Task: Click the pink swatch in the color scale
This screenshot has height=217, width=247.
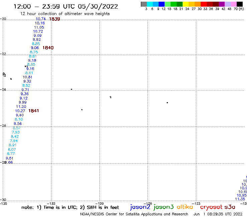Action: coord(233,4)
